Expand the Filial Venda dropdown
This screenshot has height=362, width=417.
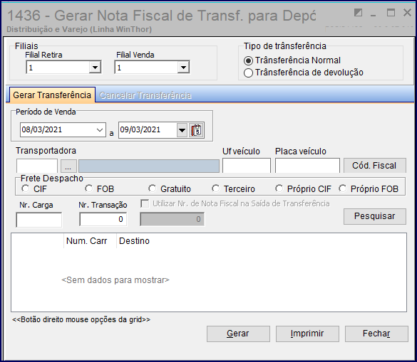[x=183, y=68]
